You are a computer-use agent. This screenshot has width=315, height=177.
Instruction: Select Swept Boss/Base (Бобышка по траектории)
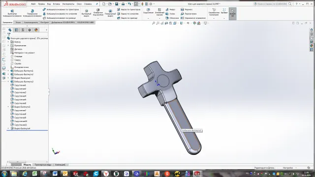61,9
